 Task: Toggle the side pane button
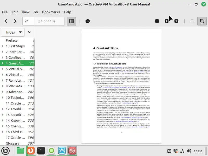point(71,21)
